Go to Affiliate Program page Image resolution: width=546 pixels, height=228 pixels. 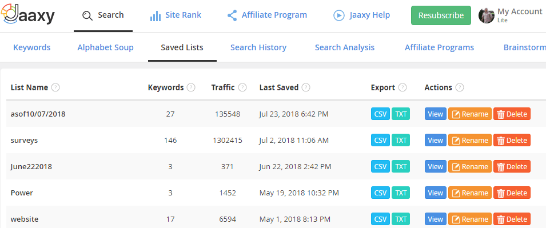click(x=274, y=15)
